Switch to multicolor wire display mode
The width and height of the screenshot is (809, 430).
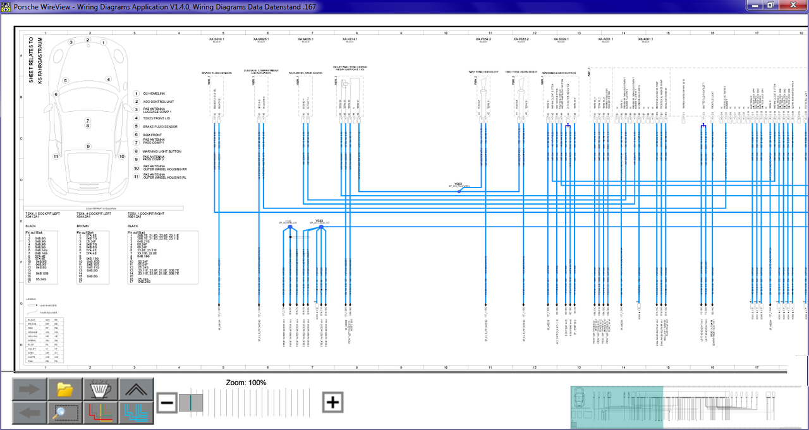click(x=101, y=413)
